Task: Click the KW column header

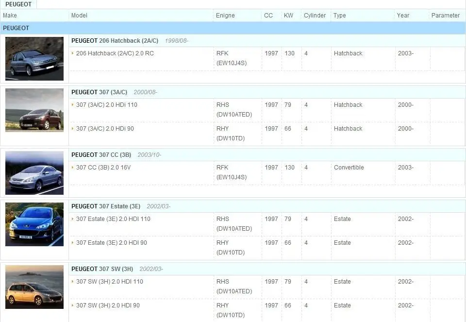Action: pos(288,16)
